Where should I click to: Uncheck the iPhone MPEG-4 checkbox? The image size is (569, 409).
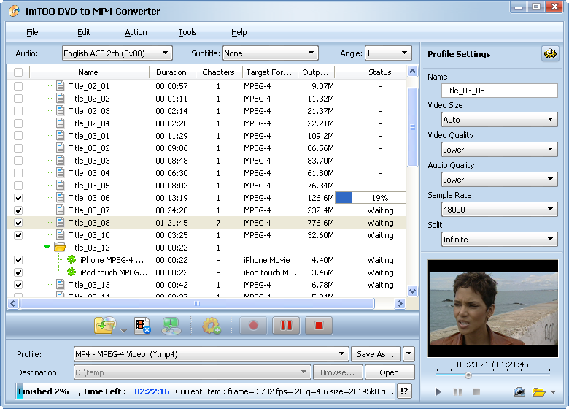coord(18,260)
